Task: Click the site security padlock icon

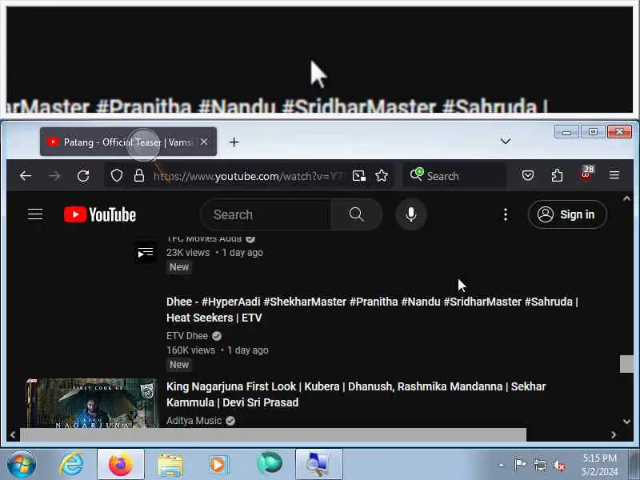Action: 139,176
